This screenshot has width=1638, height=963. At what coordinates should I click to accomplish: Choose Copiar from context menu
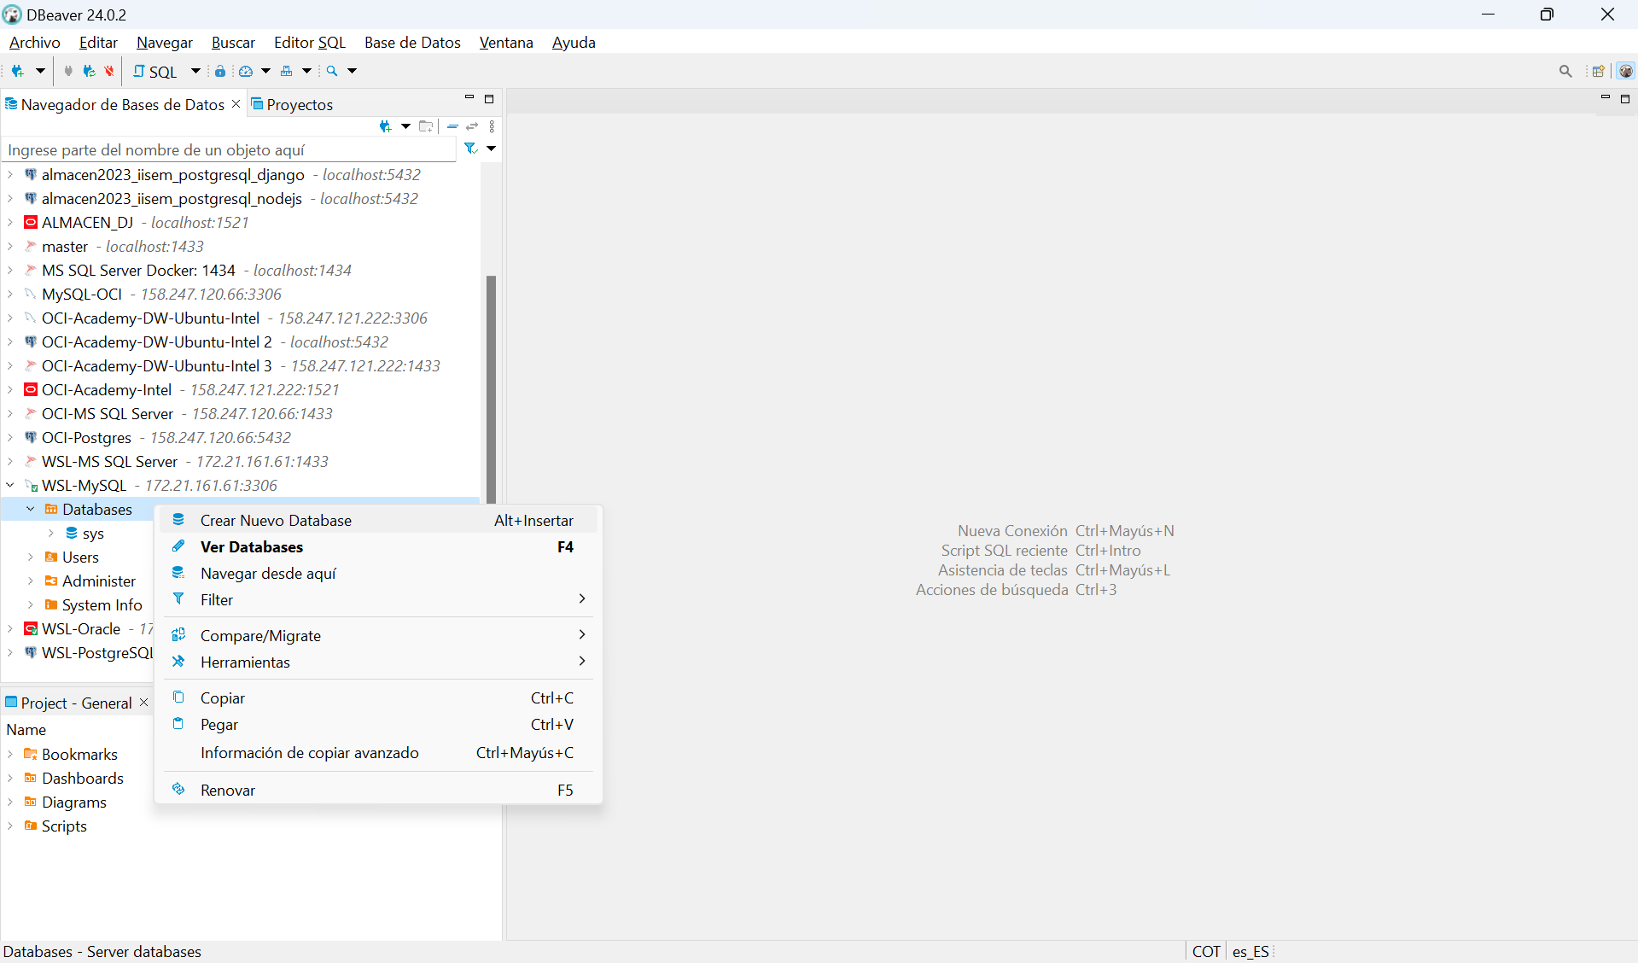tap(378, 697)
